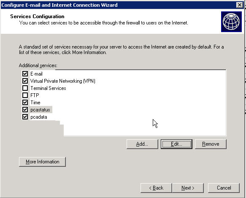Toggle the Time service checkbox
This screenshot has width=246, height=198.
[25, 102]
